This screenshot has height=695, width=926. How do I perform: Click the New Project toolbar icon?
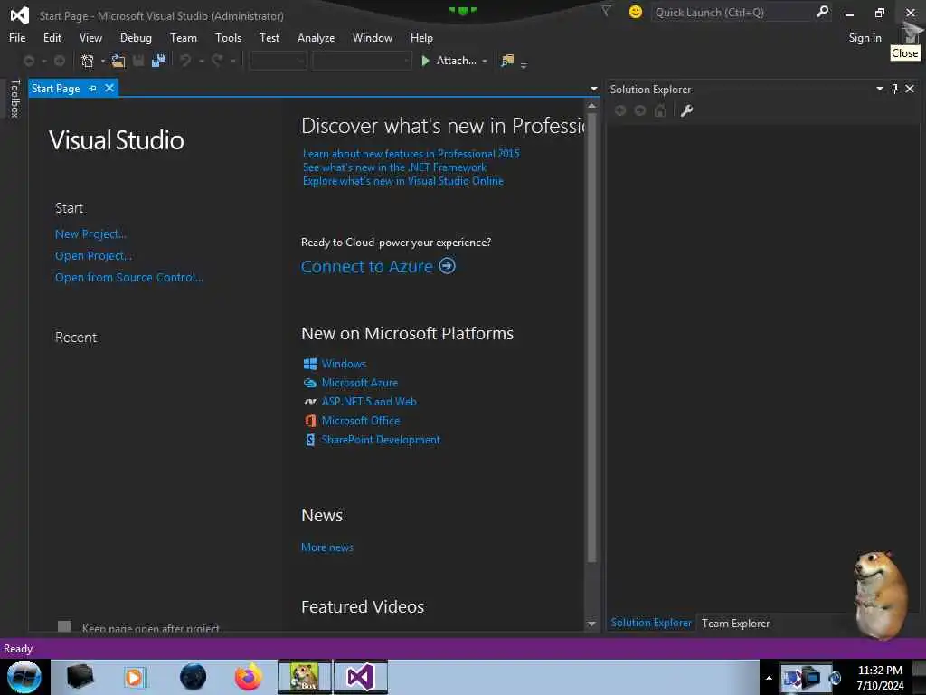click(x=88, y=61)
